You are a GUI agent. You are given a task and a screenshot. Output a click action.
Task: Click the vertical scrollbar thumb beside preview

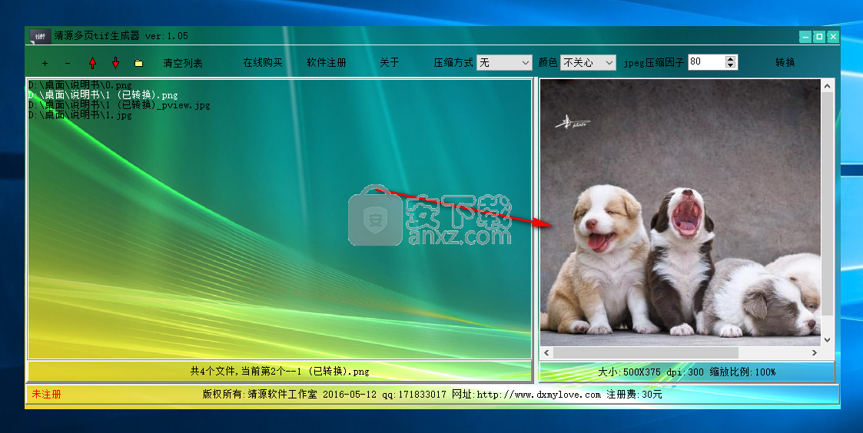pyautogui.click(x=827, y=203)
